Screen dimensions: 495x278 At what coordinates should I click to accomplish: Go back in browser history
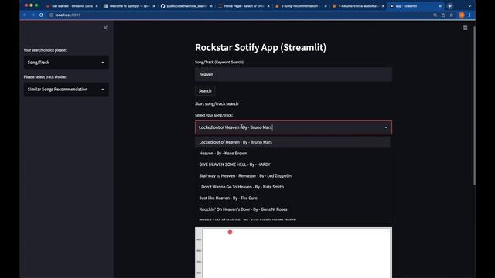(x=25, y=15)
